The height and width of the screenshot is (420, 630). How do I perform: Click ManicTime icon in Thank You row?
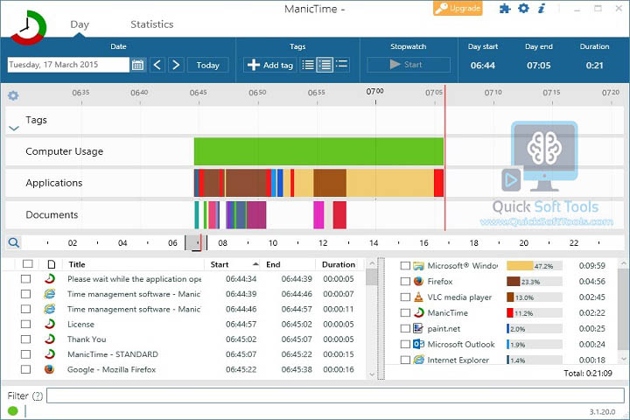point(49,339)
